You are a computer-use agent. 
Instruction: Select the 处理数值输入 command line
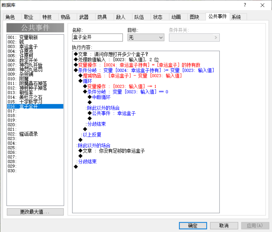(116, 60)
